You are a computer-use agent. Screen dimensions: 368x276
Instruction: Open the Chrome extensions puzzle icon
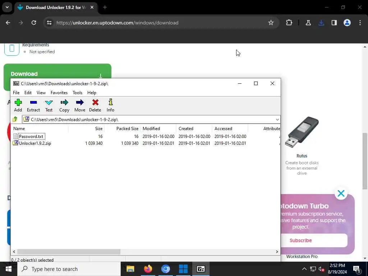pyautogui.click(x=289, y=23)
